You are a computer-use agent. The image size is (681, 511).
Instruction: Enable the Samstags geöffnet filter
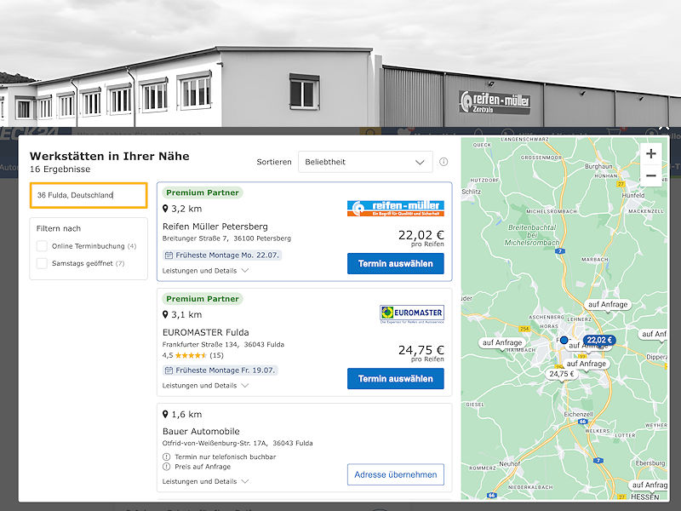tap(42, 263)
